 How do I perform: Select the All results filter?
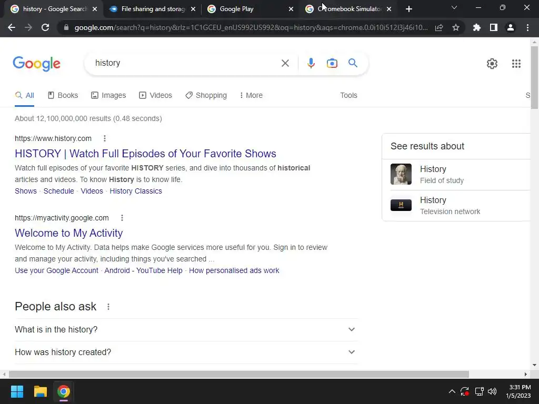tap(24, 95)
